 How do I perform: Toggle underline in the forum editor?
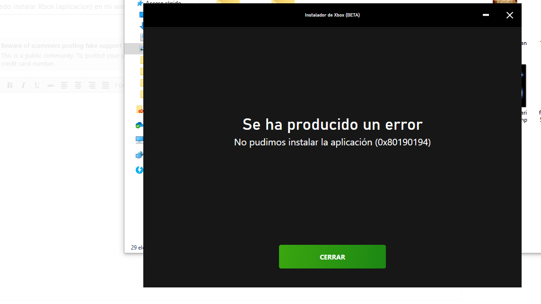click(37, 85)
